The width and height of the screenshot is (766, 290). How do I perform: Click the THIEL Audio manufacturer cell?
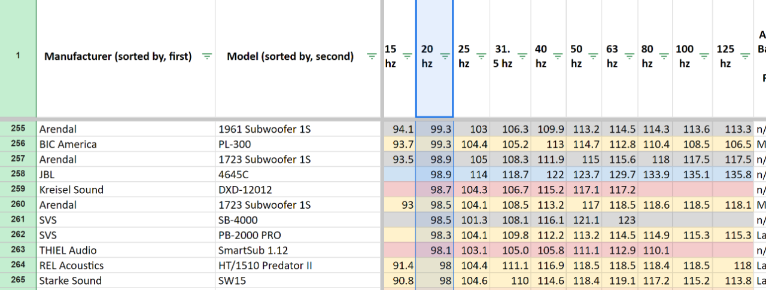click(126, 251)
